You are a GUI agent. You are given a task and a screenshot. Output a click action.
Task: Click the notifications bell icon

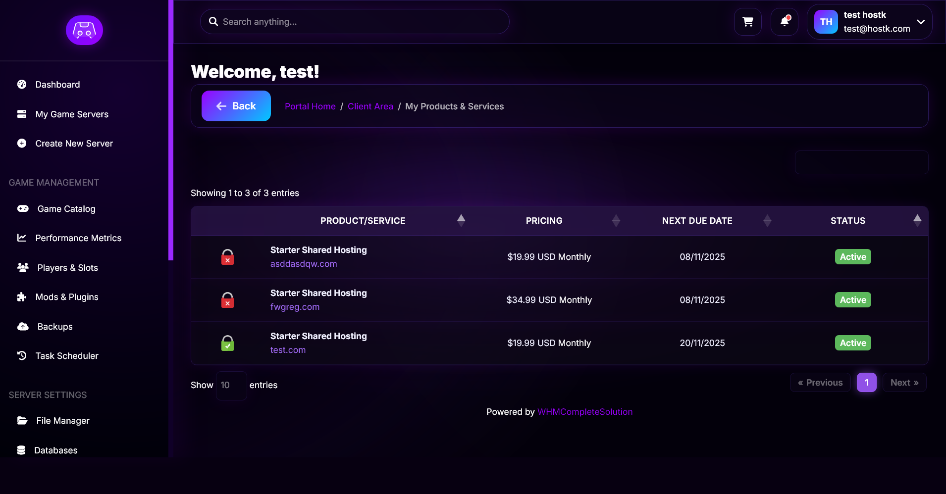[785, 22]
